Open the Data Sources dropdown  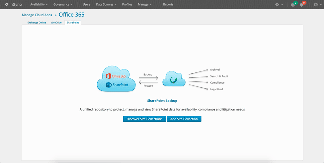(x=106, y=5)
